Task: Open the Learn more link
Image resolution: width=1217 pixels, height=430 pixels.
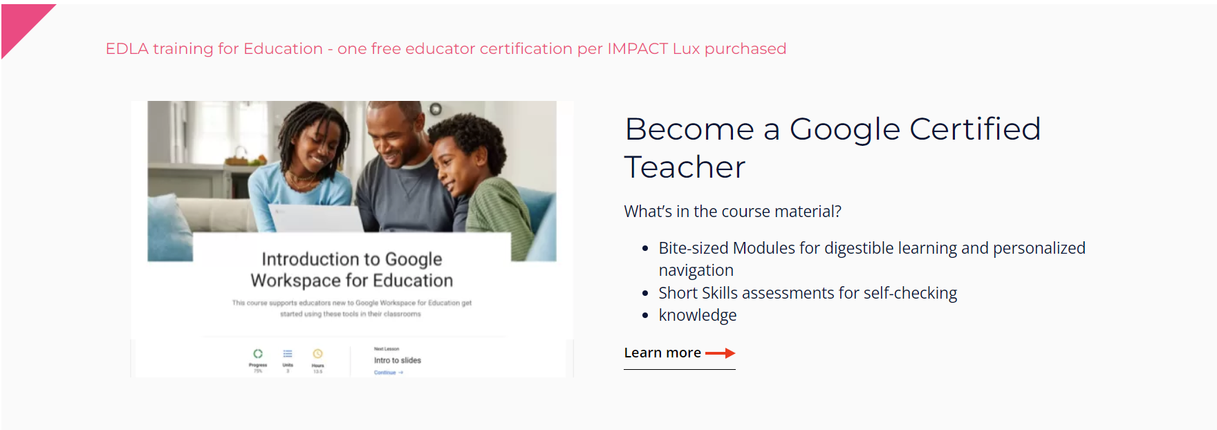Action: (679, 353)
